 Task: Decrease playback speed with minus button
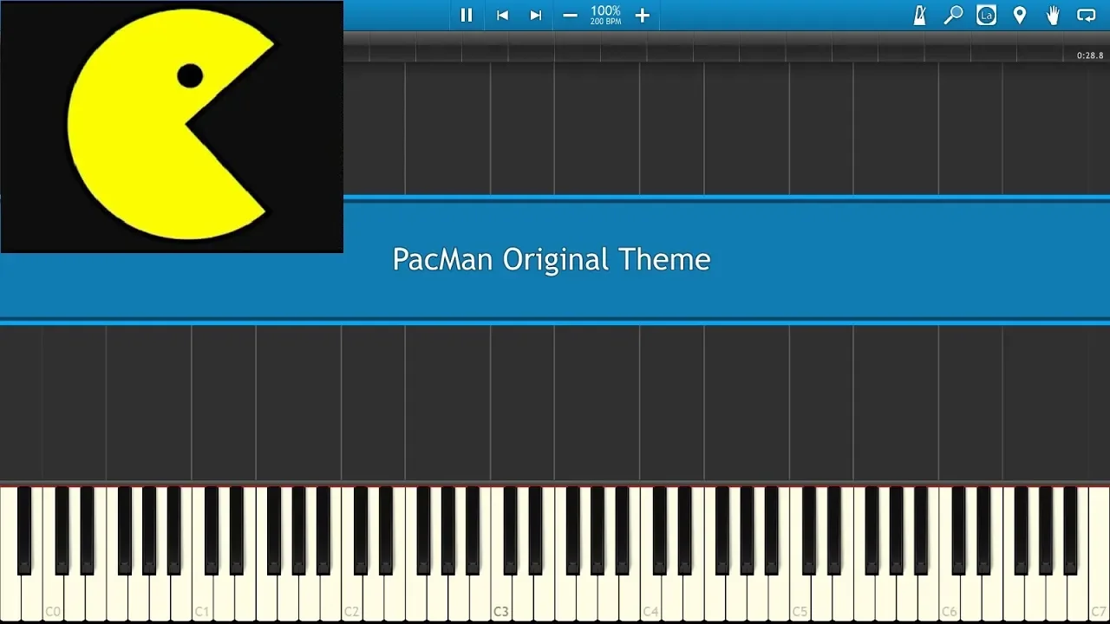point(570,15)
